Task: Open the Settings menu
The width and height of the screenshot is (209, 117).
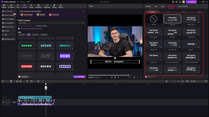Action: pyautogui.click(x=23, y=2)
